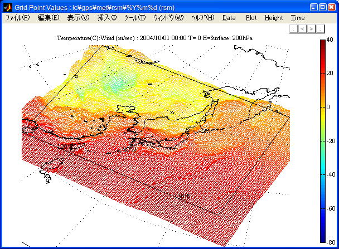Open the Data menu
The width and height of the screenshot is (339, 249).
pyautogui.click(x=229, y=18)
